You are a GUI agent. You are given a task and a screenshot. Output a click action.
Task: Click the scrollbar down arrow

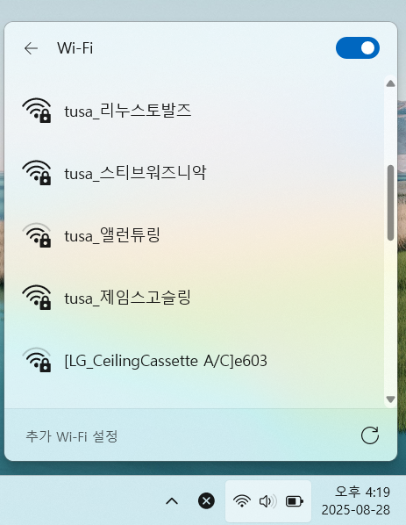tap(390, 399)
